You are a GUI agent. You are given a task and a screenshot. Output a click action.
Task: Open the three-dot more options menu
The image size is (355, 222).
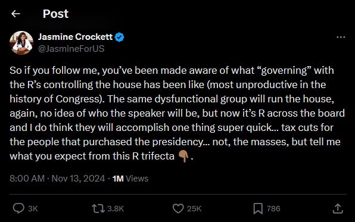[x=341, y=37]
